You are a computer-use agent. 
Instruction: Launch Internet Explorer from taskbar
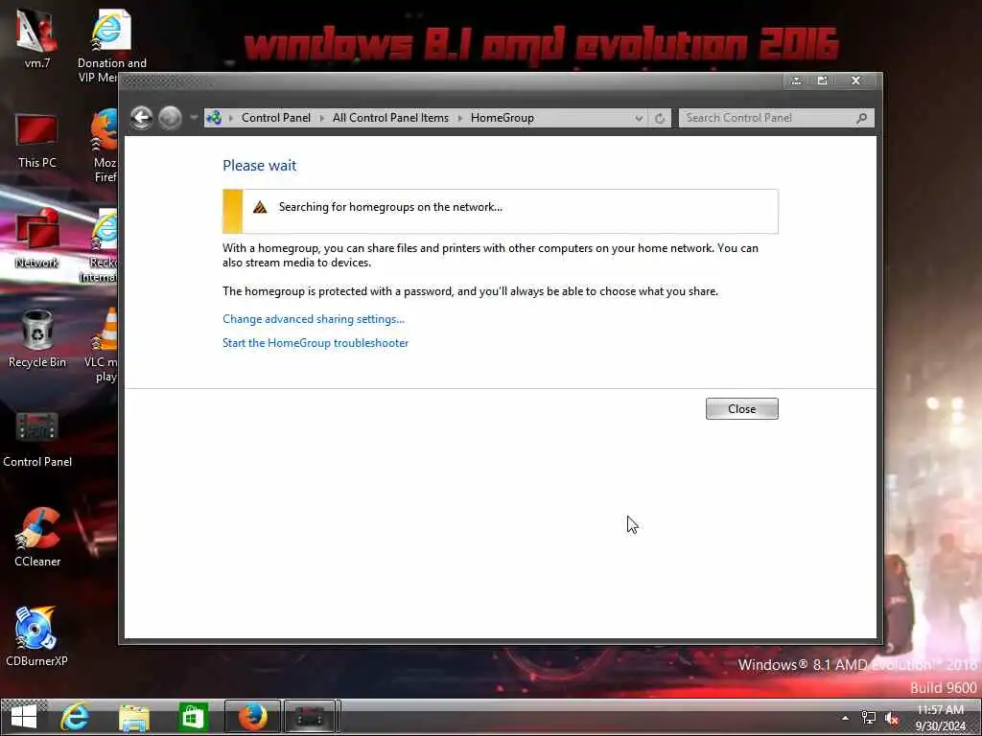[75, 717]
